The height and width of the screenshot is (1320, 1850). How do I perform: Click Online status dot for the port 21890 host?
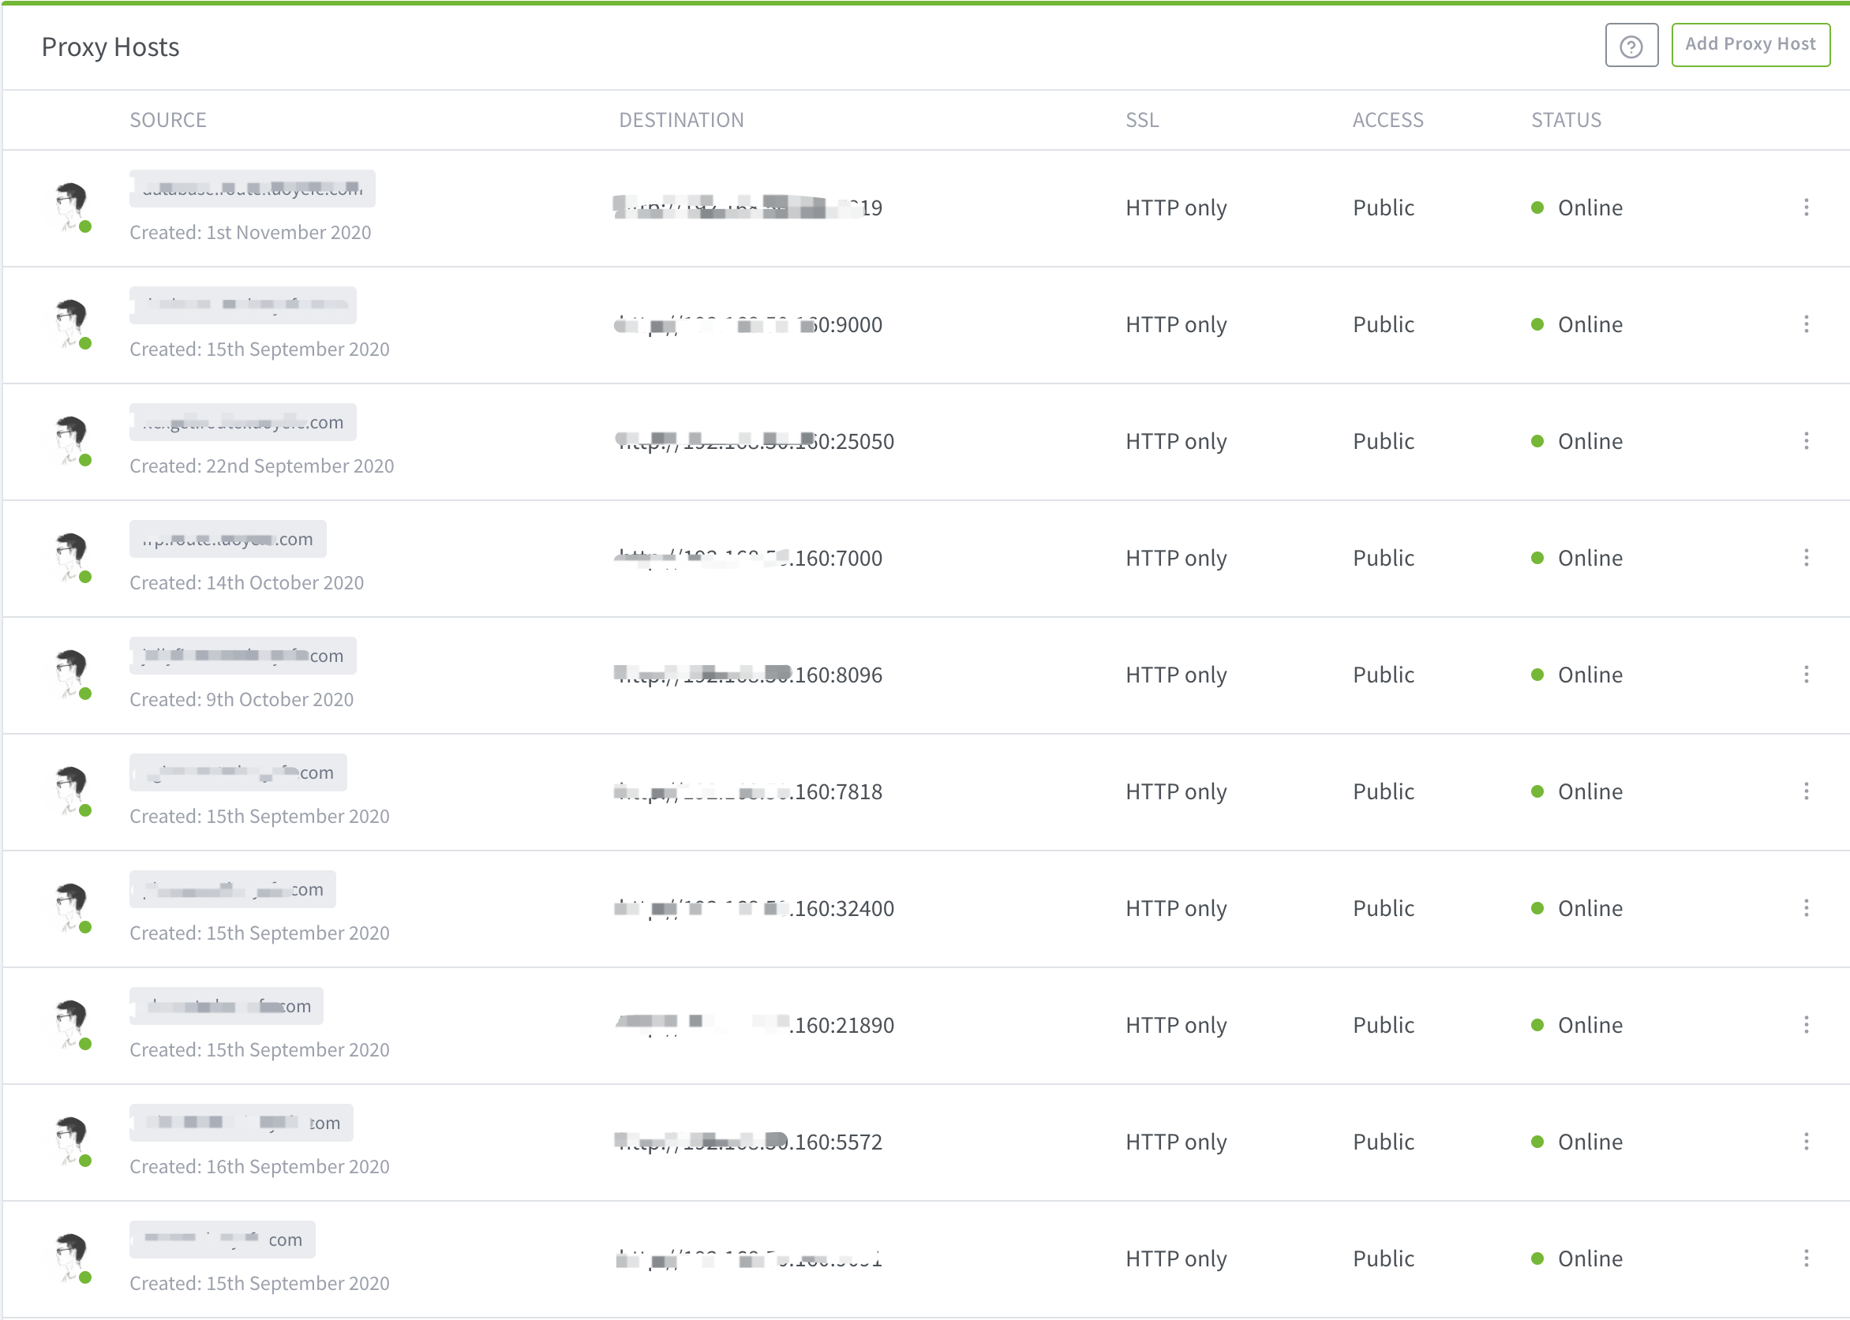click(1536, 1025)
